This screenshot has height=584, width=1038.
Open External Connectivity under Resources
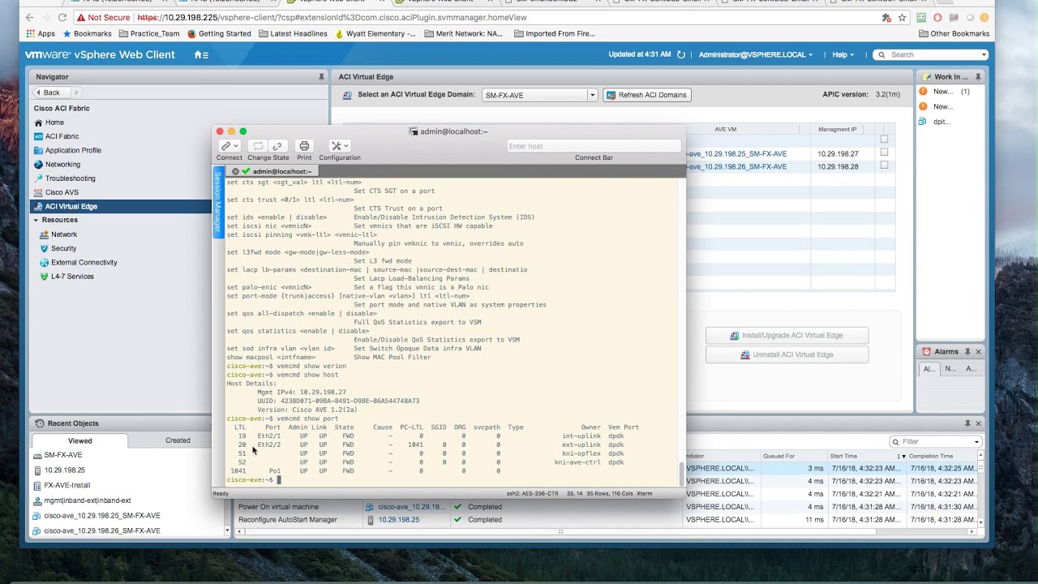tap(84, 262)
